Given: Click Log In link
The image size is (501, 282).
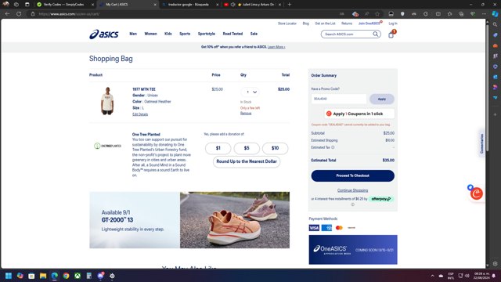Looking at the screenshot, I should [393, 23].
